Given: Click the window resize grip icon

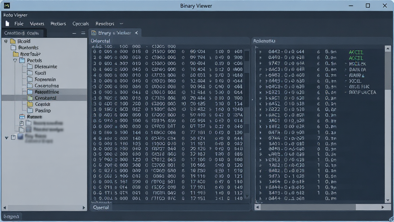Looking at the screenshot, I should pos(391,219).
